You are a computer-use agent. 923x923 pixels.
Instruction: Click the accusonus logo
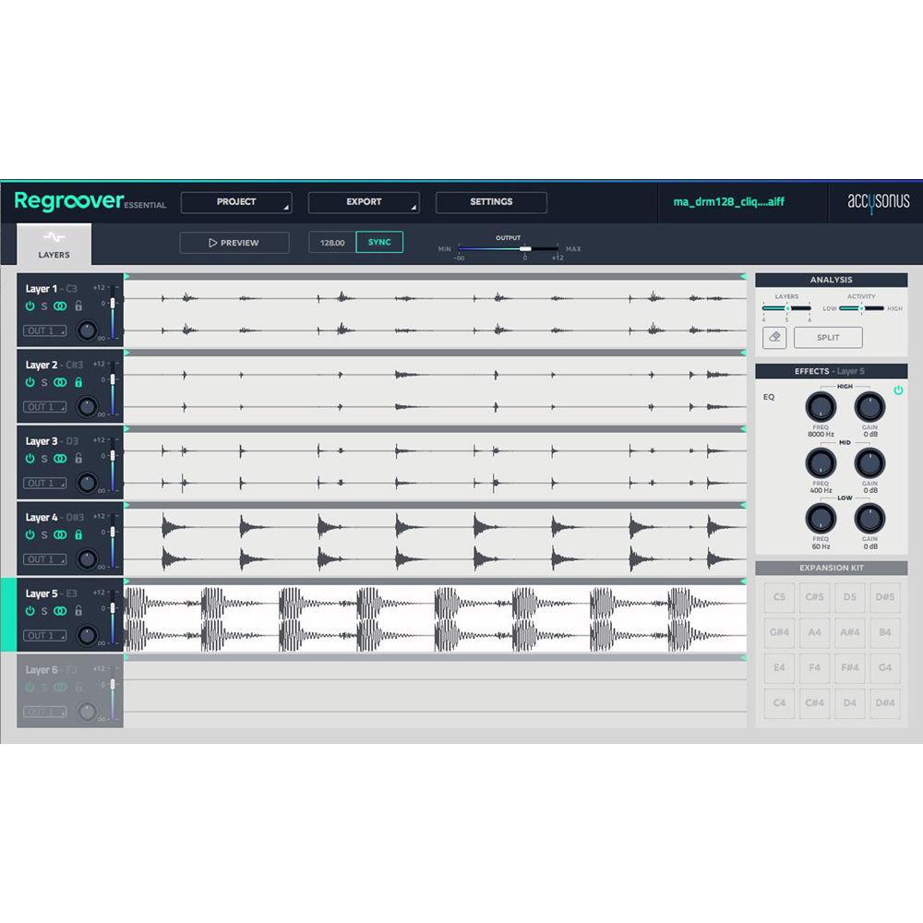[x=879, y=201]
